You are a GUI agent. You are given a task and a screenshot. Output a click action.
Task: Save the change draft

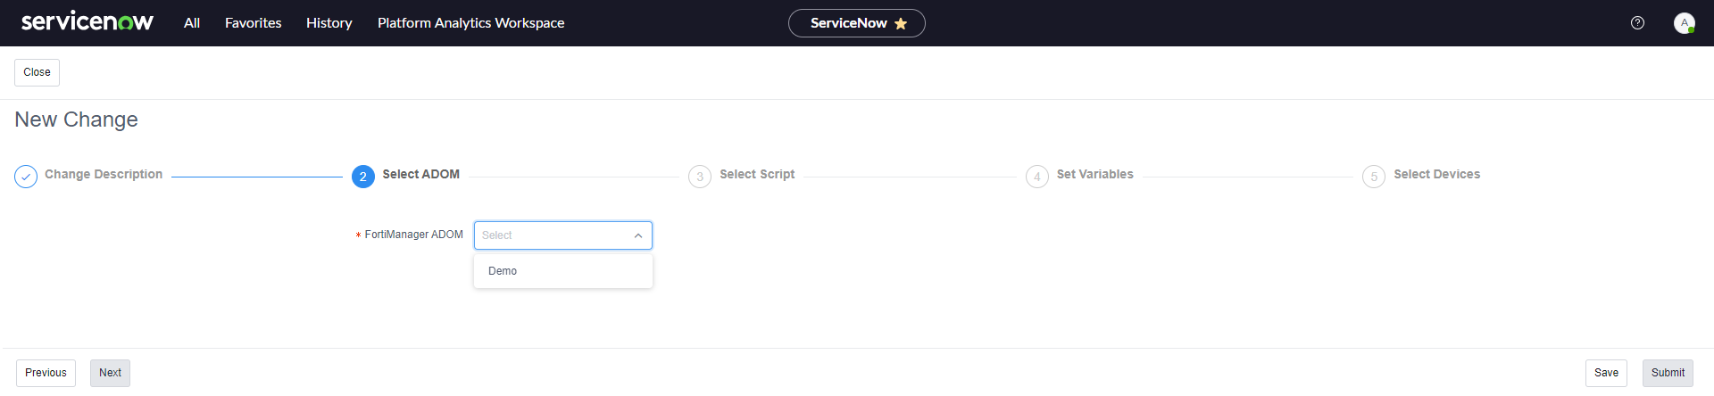1606,373
